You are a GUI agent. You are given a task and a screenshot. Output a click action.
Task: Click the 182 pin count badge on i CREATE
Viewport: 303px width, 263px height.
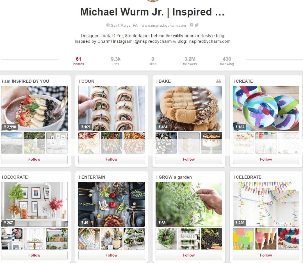[x=240, y=127]
